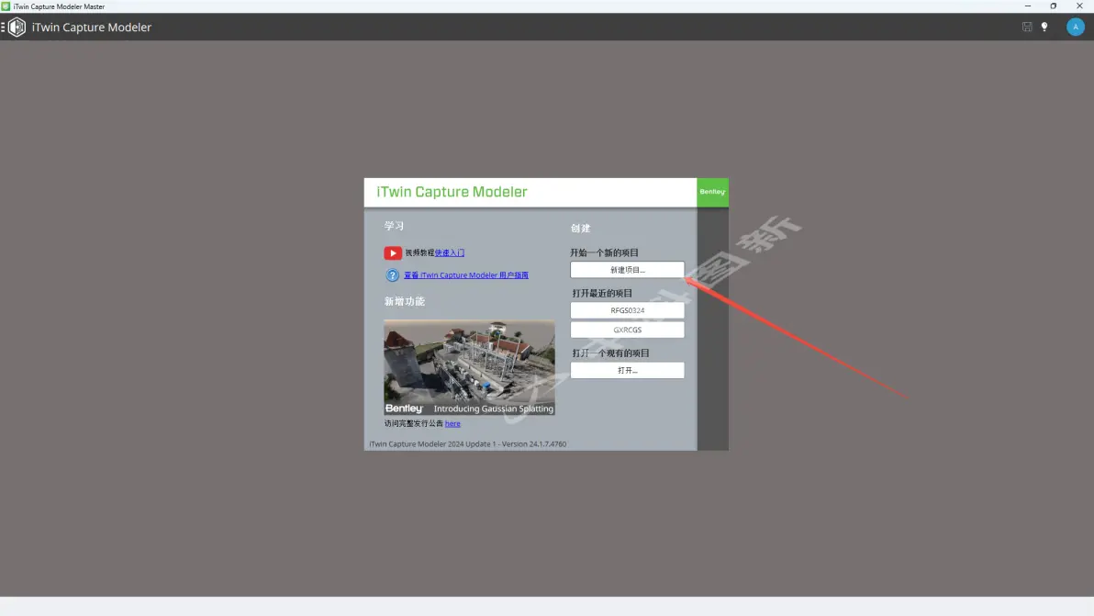The width and height of the screenshot is (1094, 616).
Task: Click the window title bar app icon
Action: tap(6, 6)
